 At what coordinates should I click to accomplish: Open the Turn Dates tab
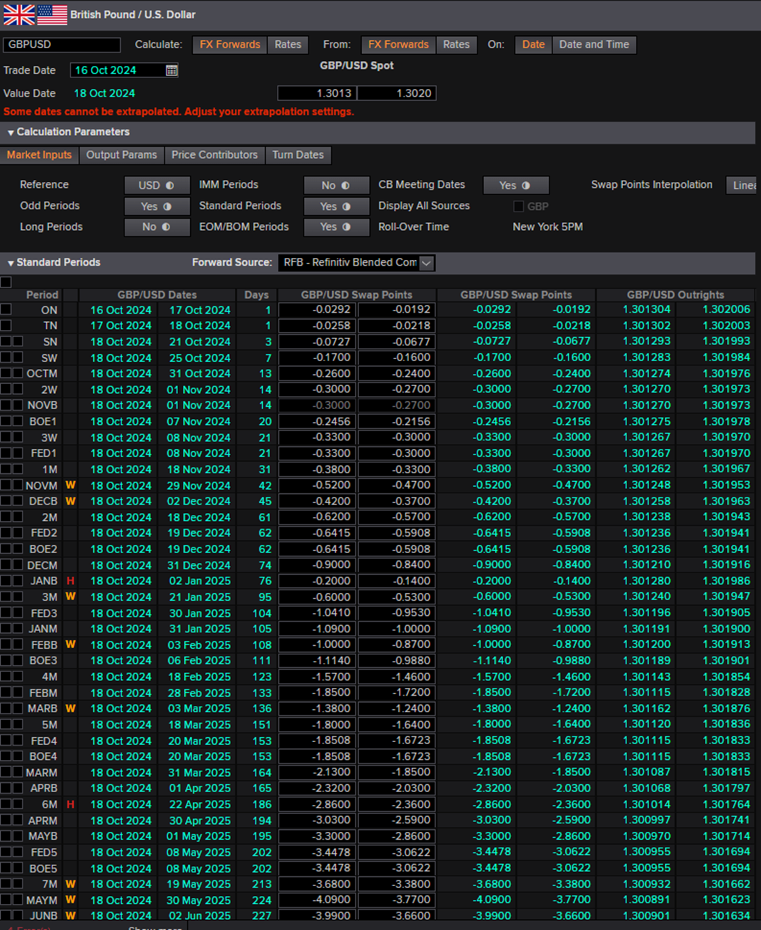point(298,155)
